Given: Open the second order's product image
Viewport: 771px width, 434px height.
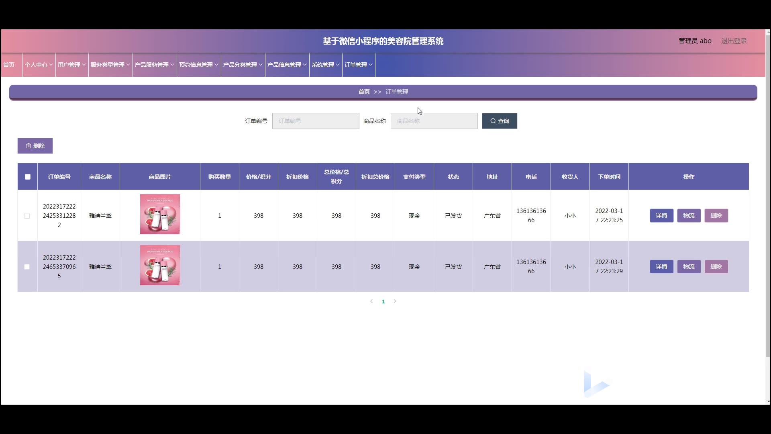Looking at the screenshot, I should coord(160,265).
